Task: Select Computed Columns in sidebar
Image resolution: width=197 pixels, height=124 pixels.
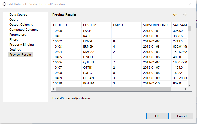Action: [24, 30]
